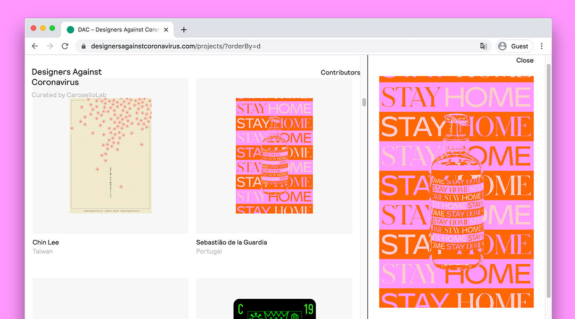The height and width of the screenshot is (319, 575).
Task: Click the Curated by CaroselloLab text
Action: [x=69, y=95]
